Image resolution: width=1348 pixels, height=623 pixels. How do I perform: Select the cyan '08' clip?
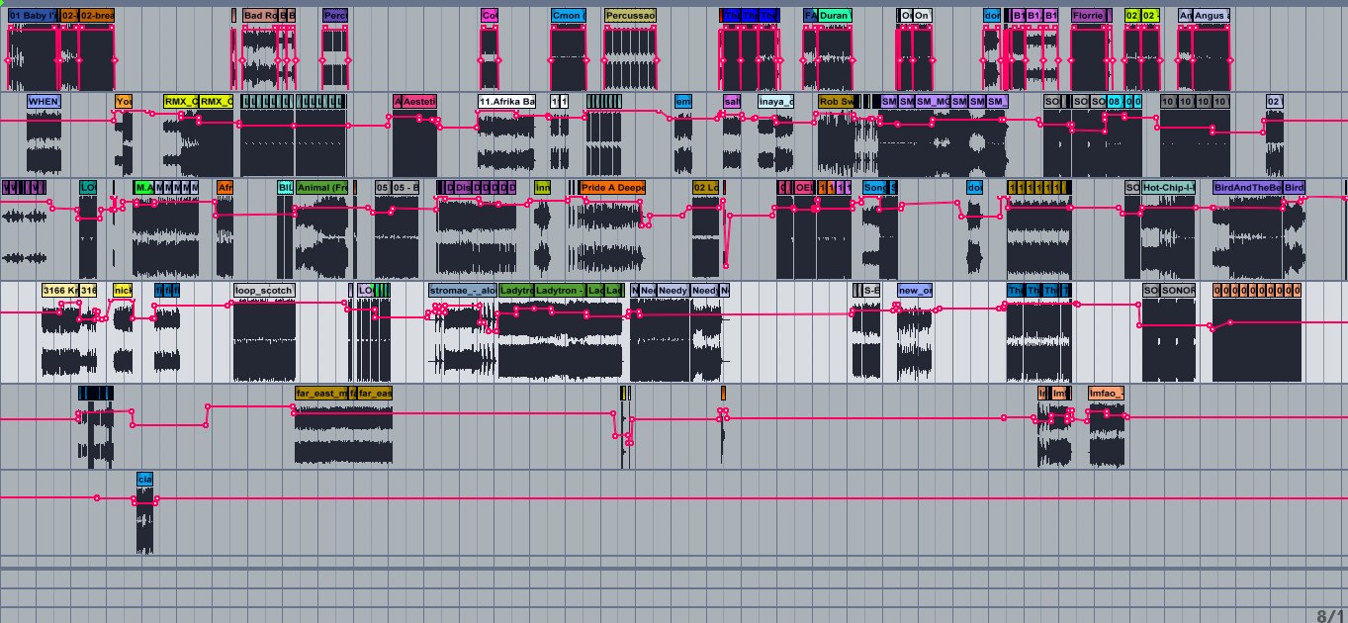point(1116,101)
